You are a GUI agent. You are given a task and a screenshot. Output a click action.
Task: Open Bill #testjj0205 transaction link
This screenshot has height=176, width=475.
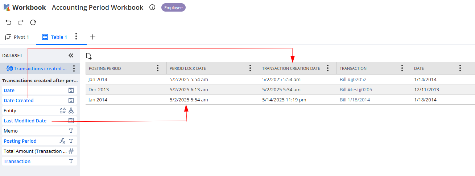(356, 89)
